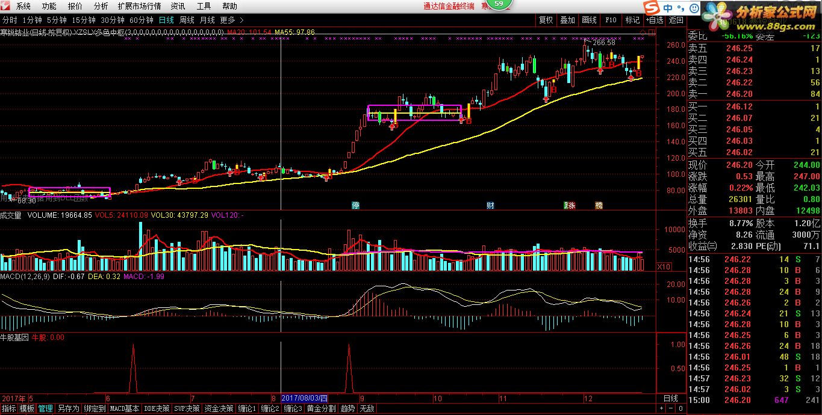Image resolution: width=822 pixels, height=415 pixels.
Task: Click the MACD(12,26,9) indicator label
Action: [x=25, y=276]
